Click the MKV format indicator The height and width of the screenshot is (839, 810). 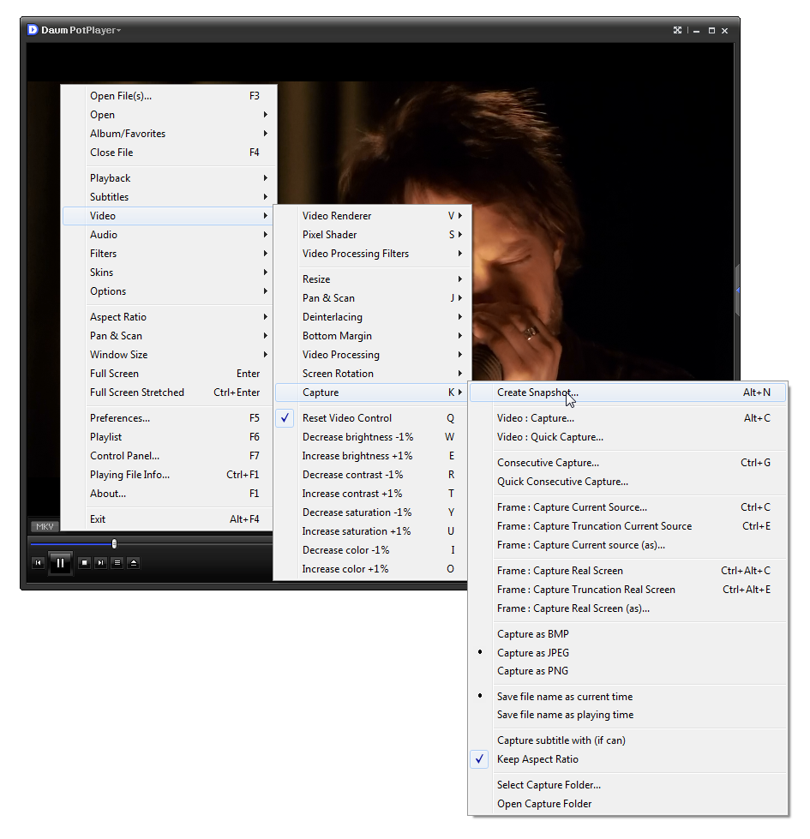pos(45,526)
